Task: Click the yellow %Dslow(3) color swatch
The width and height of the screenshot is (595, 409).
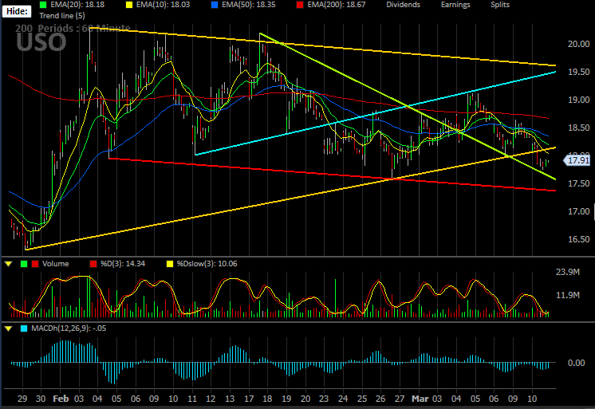Action: pos(170,264)
